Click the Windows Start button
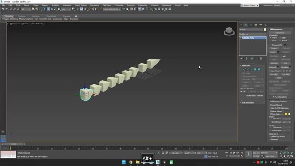 pos(124,162)
